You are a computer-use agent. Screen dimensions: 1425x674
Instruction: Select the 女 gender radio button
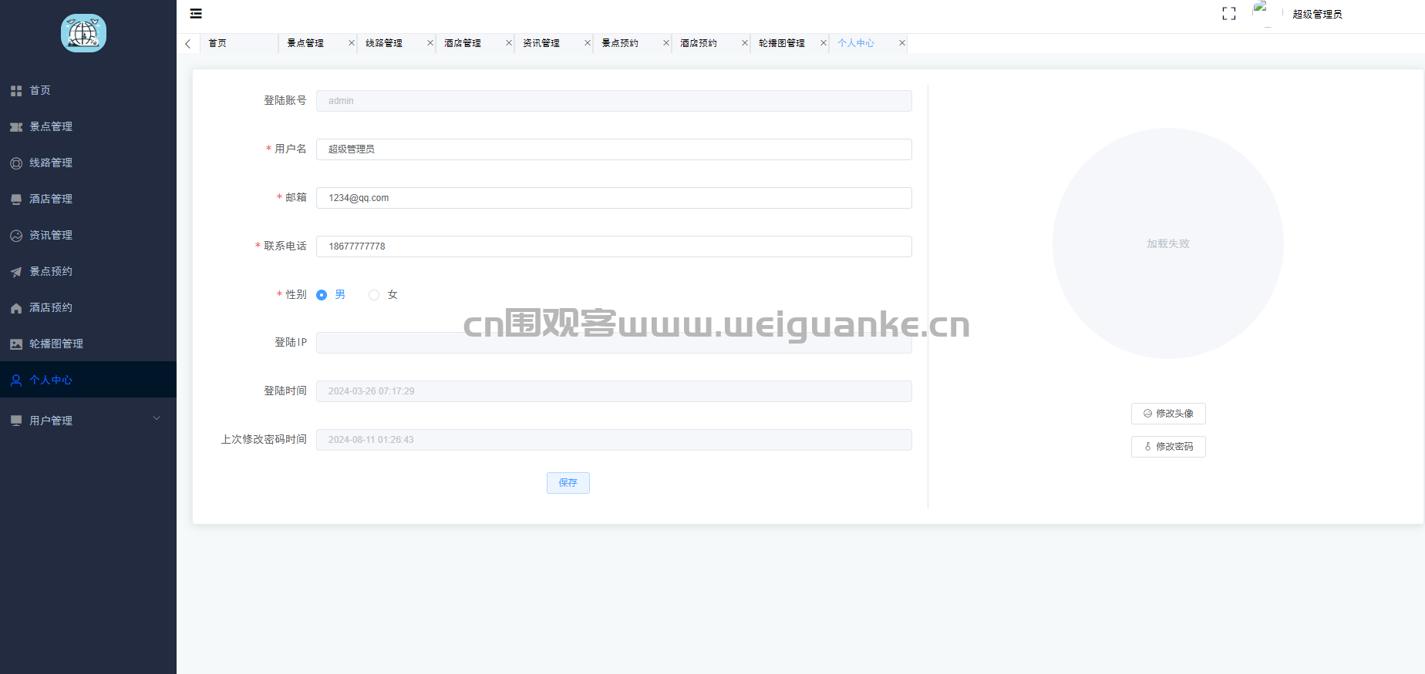click(x=374, y=295)
